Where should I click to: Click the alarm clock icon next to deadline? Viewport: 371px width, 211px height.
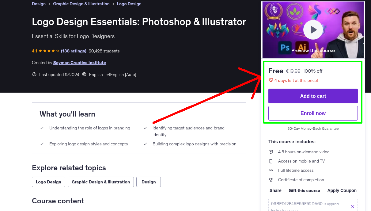pyautogui.click(x=271, y=80)
